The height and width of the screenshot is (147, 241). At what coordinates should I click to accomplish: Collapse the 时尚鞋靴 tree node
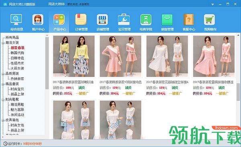[x=3, y=100]
